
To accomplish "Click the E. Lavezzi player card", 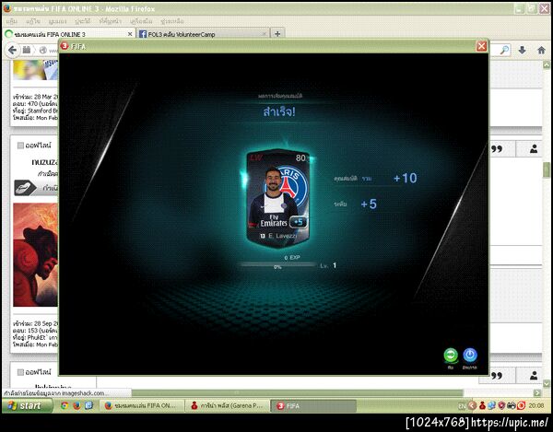I will pos(277,197).
